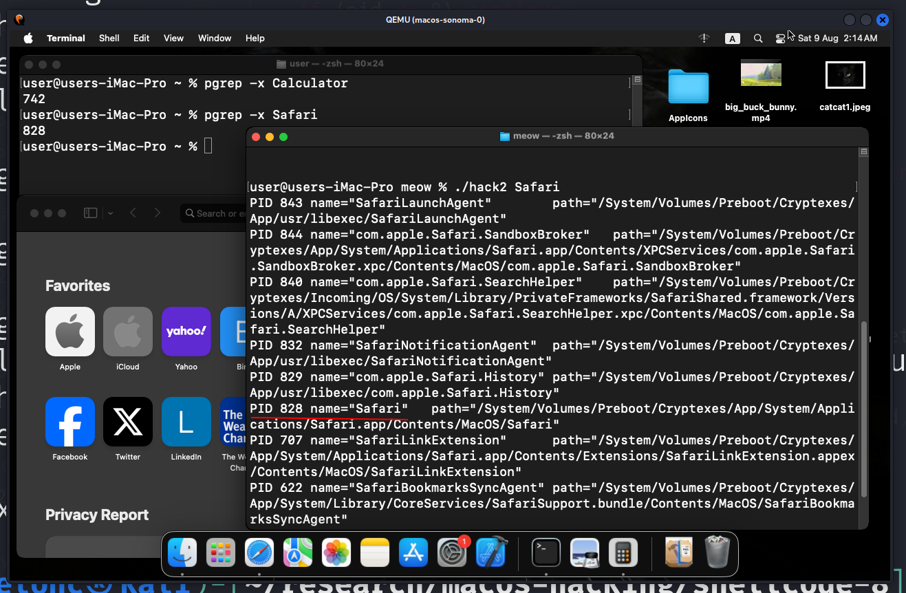Click the date and time in menu bar

tap(837, 39)
